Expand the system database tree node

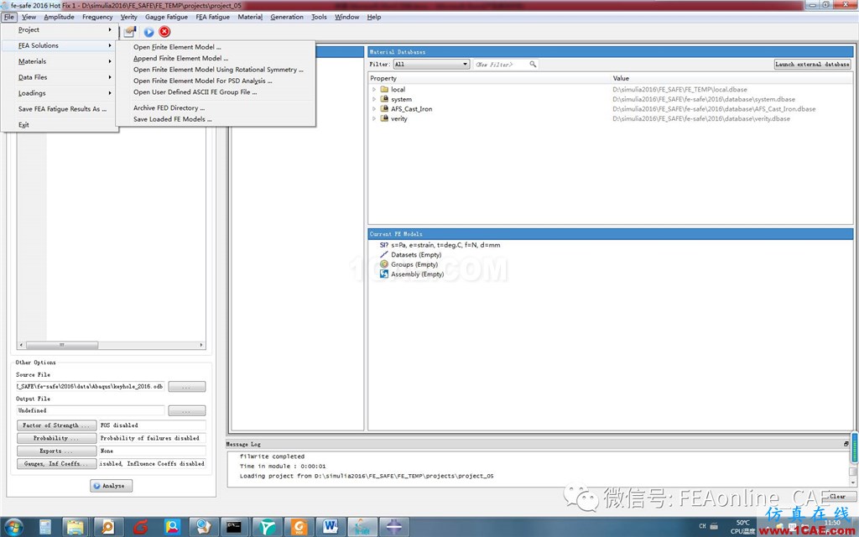374,99
